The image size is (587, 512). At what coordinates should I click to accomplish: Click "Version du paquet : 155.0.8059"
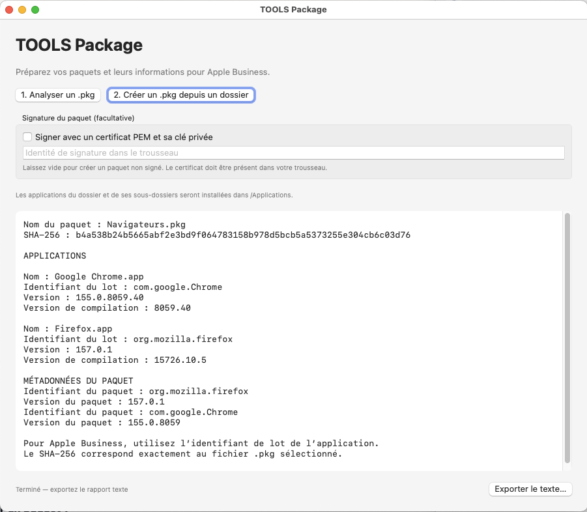102,423
